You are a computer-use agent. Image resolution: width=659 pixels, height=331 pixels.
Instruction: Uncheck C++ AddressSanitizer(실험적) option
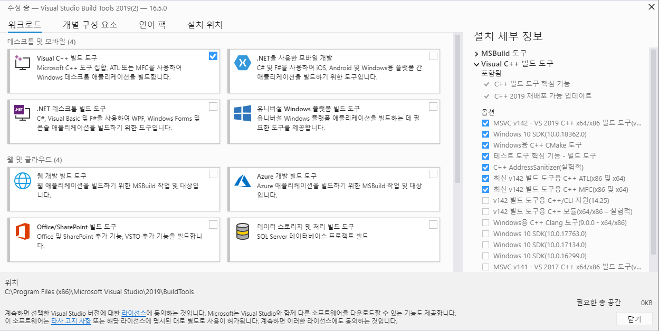point(485,167)
